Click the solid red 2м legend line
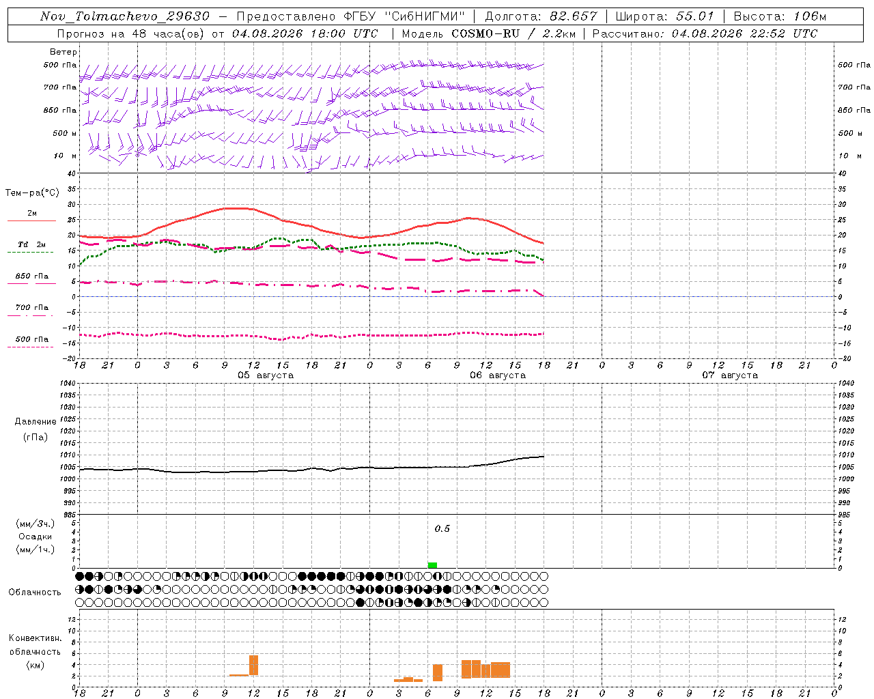The image size is (874, 699). (31, 220)
